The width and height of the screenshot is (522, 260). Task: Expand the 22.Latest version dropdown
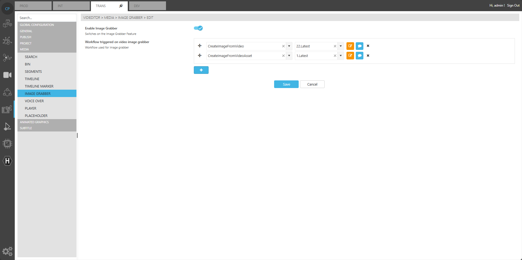point(341,46)
